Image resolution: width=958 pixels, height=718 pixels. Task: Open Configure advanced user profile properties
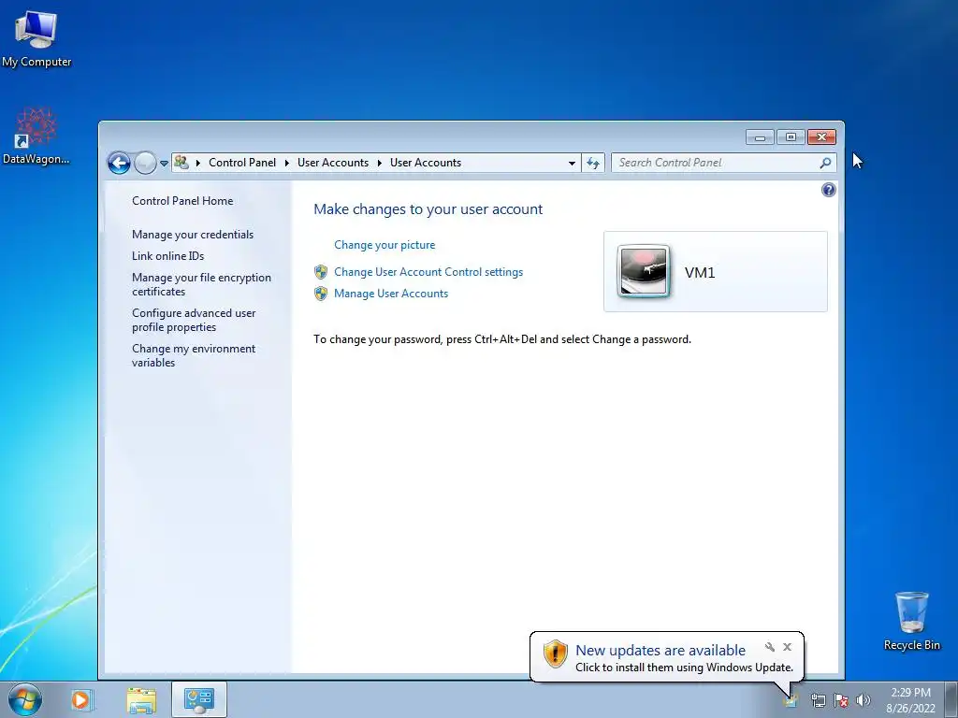[194, 320]
